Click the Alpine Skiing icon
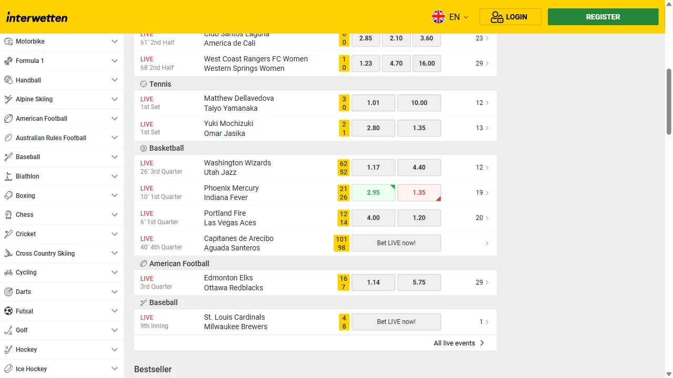673x378 pixels. click(x=8, y=99)
